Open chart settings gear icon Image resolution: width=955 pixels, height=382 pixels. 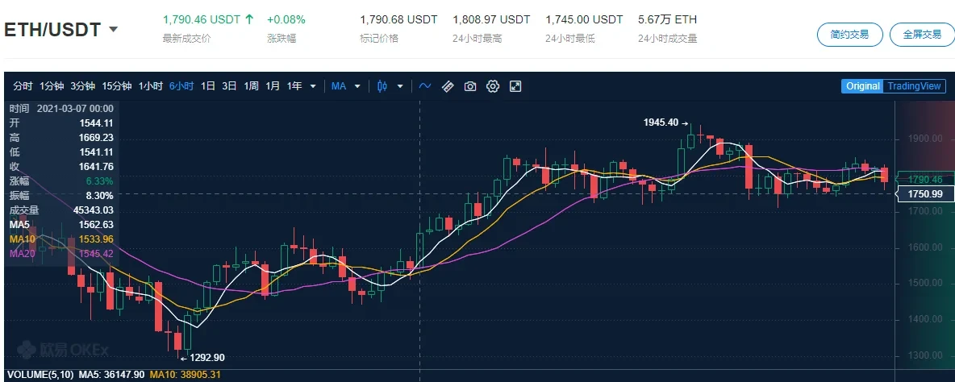(x=493, y=86)
